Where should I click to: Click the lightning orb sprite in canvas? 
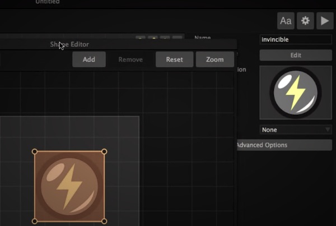coord(69,186)
